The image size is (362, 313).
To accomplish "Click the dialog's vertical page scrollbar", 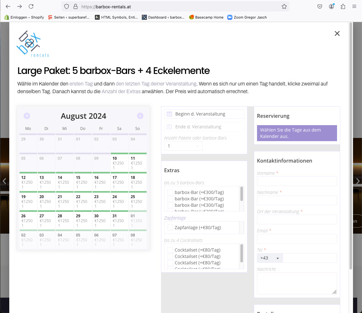I will click(351, 146).
